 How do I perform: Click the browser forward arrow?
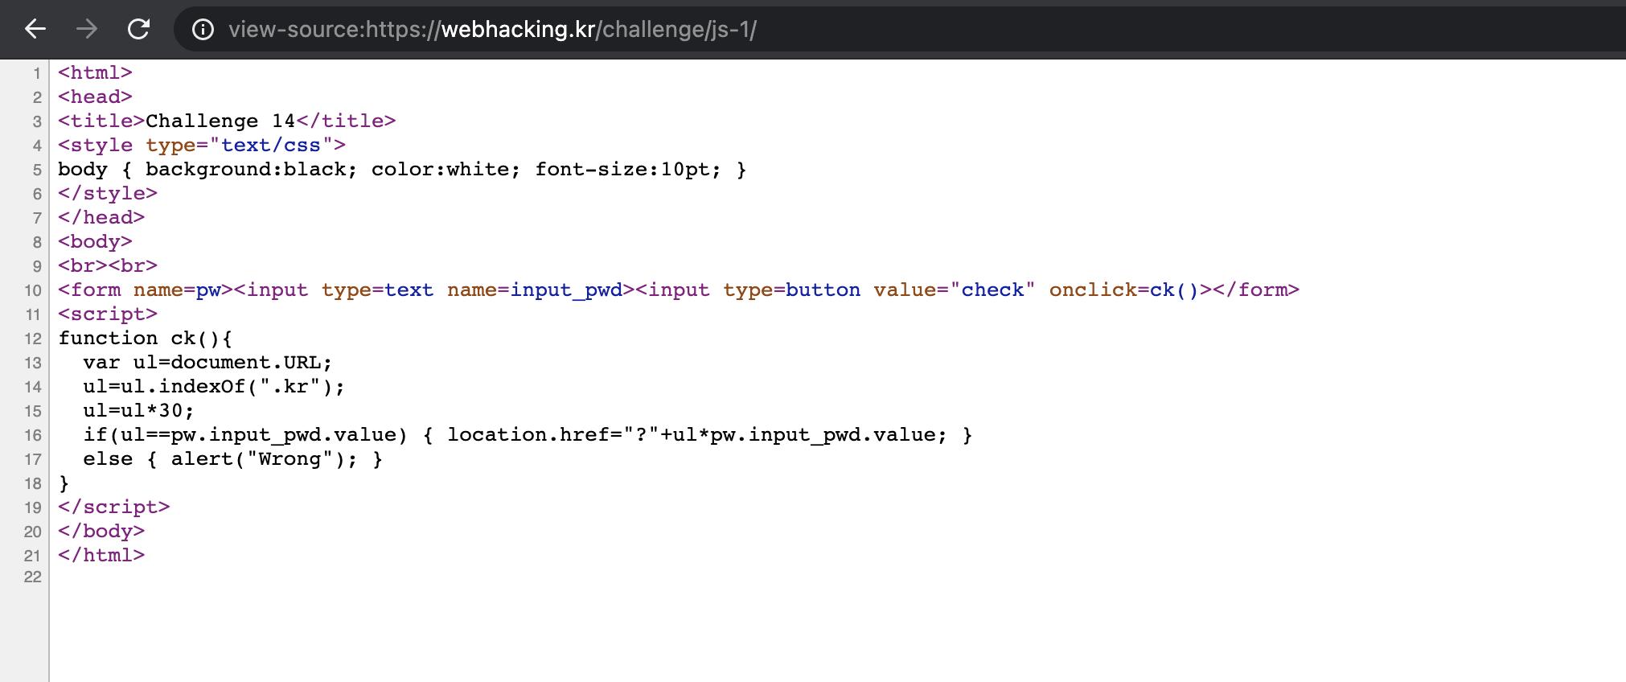(87, 30)
